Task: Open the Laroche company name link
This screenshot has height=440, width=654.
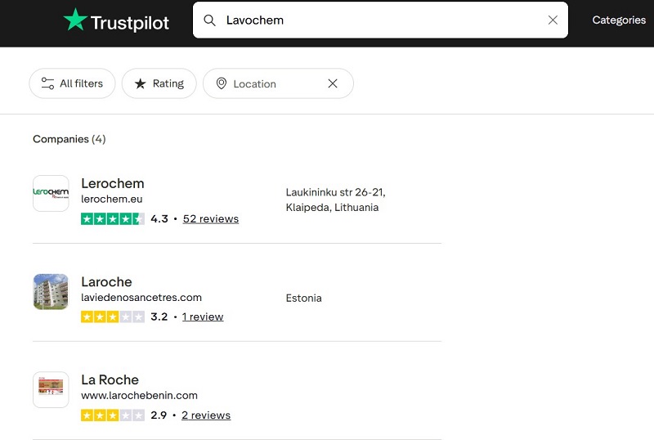Action: tap(106, 281)
